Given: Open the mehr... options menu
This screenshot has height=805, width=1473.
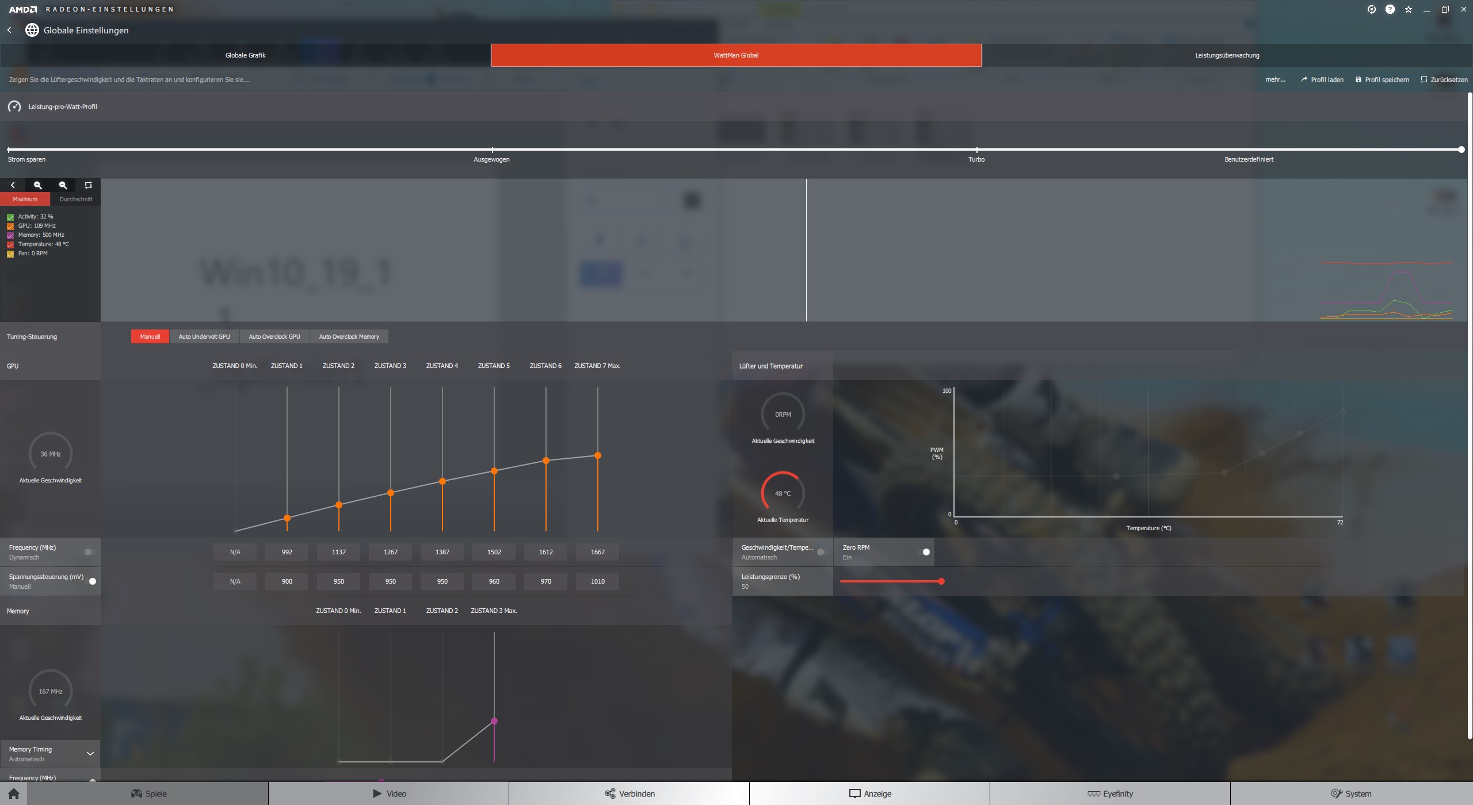Looking at the screenshot, I should click(1275, 79).
